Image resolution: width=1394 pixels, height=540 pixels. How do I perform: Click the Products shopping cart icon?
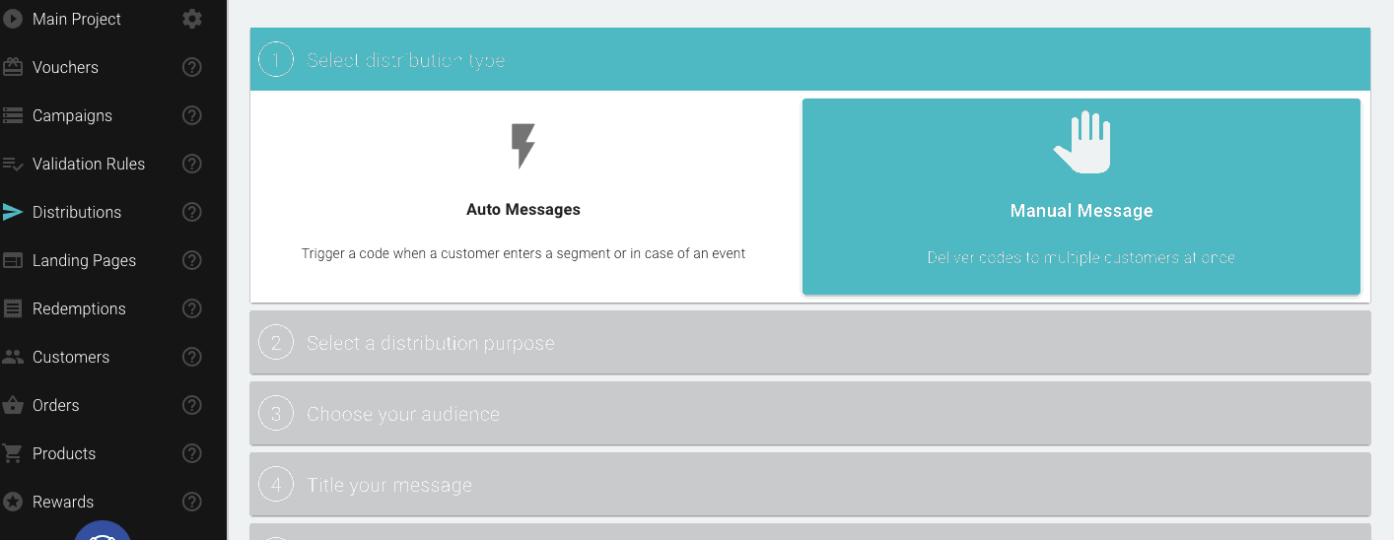13,453
